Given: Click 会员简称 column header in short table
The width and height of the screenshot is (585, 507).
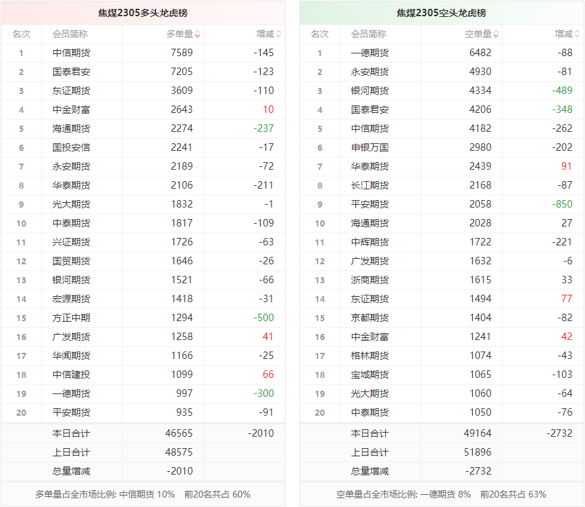Looking at the screenshot, I should (x=368, y=34).
